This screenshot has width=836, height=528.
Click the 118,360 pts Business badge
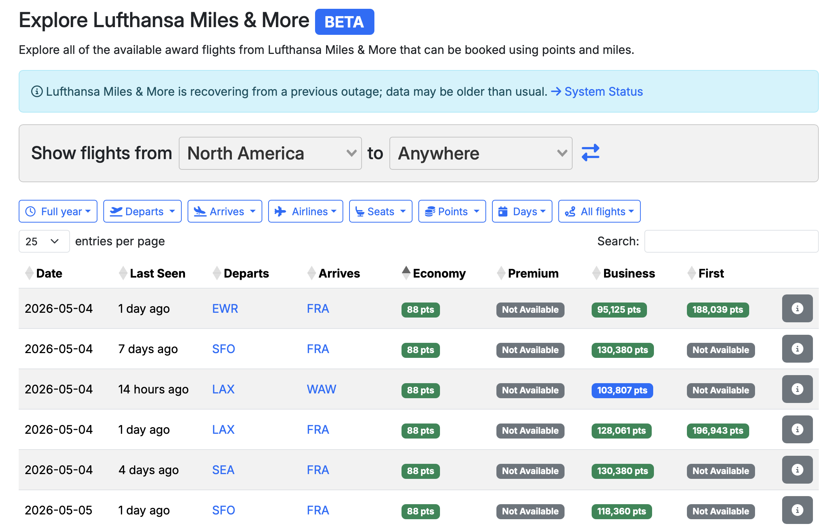pos(621,511)
